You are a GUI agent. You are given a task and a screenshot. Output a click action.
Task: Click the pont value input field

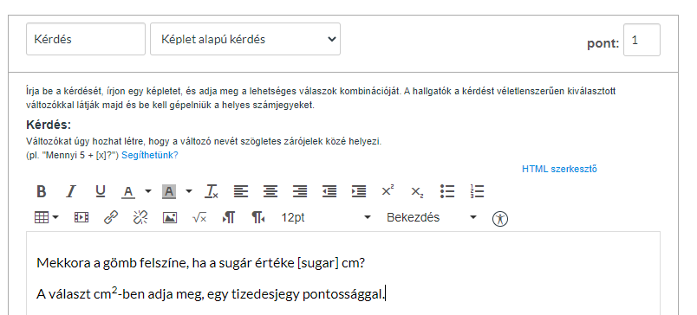pos(642,40)
